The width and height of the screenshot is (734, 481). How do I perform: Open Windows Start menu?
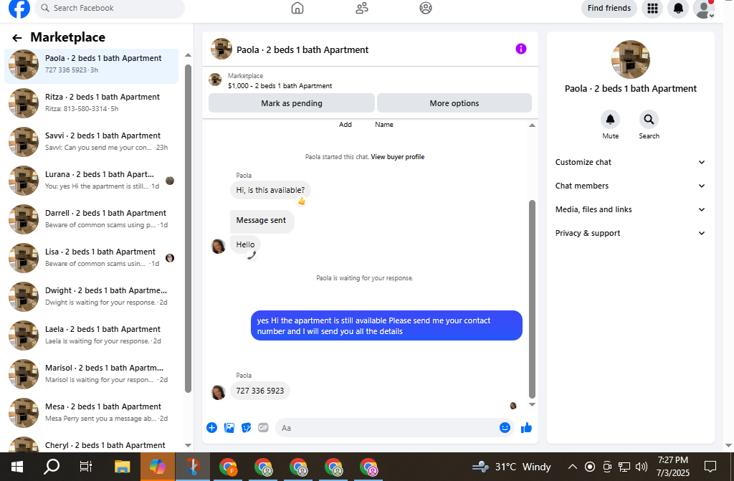(17, 467)
